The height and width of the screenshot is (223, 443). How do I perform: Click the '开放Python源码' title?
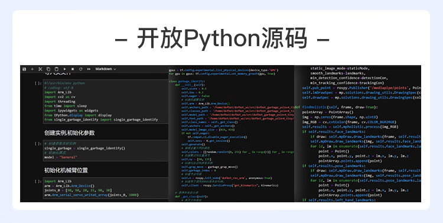(221, 38)
